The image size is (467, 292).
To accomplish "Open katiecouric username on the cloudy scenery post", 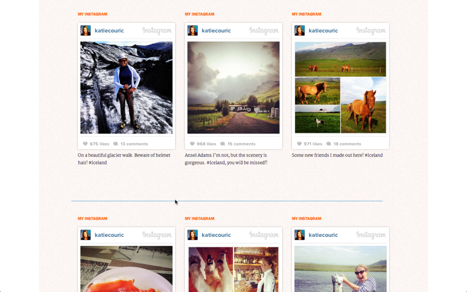I will [216, 30].
